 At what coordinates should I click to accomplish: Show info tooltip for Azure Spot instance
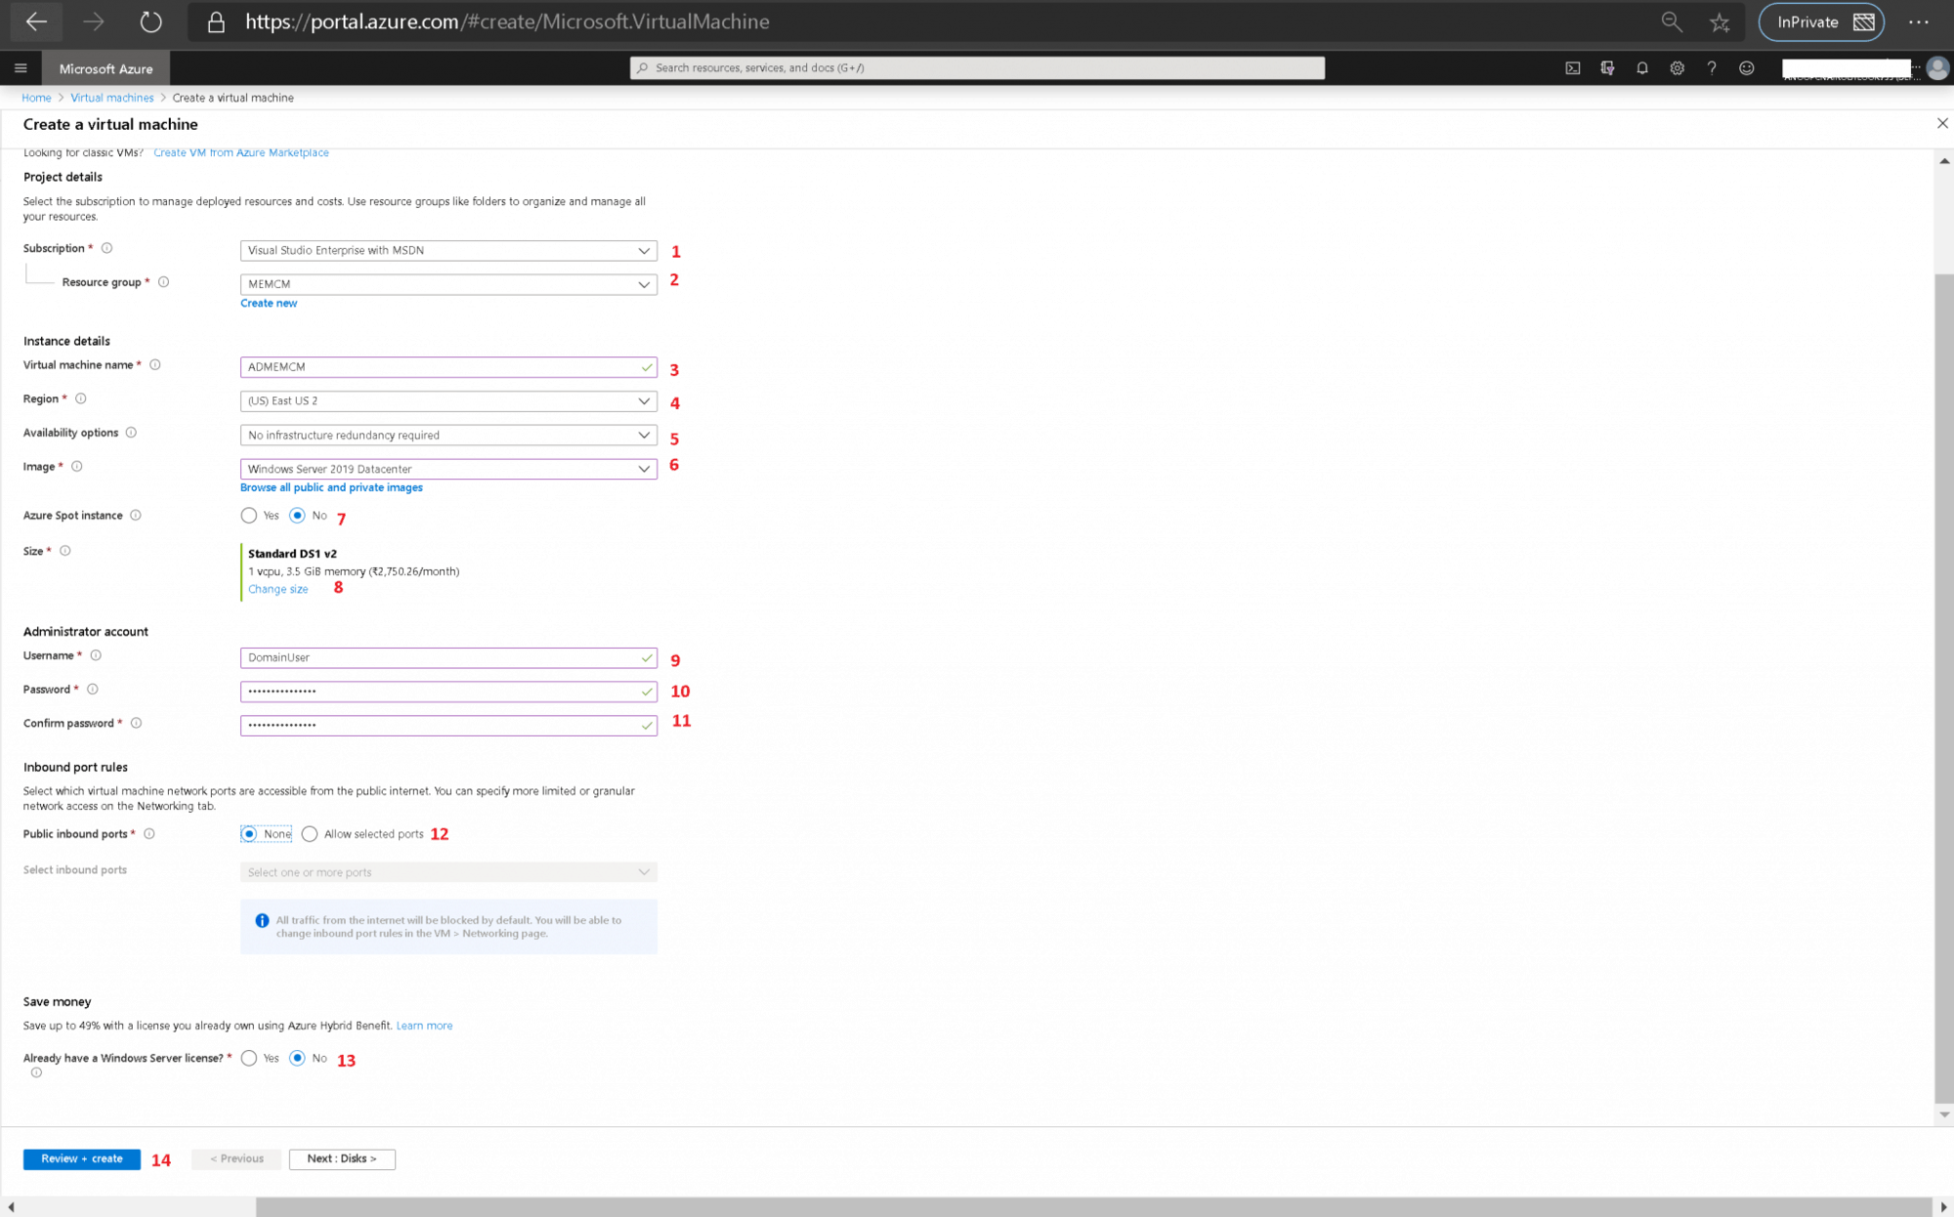(x=136, y=516)
